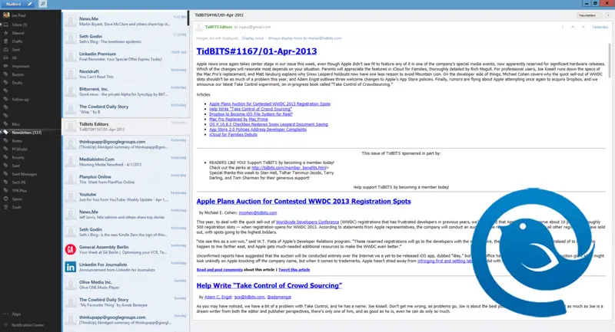Screen dimensions: 615x332
Task: Click the compose pencil icon
Action: (x=30, y=4)
